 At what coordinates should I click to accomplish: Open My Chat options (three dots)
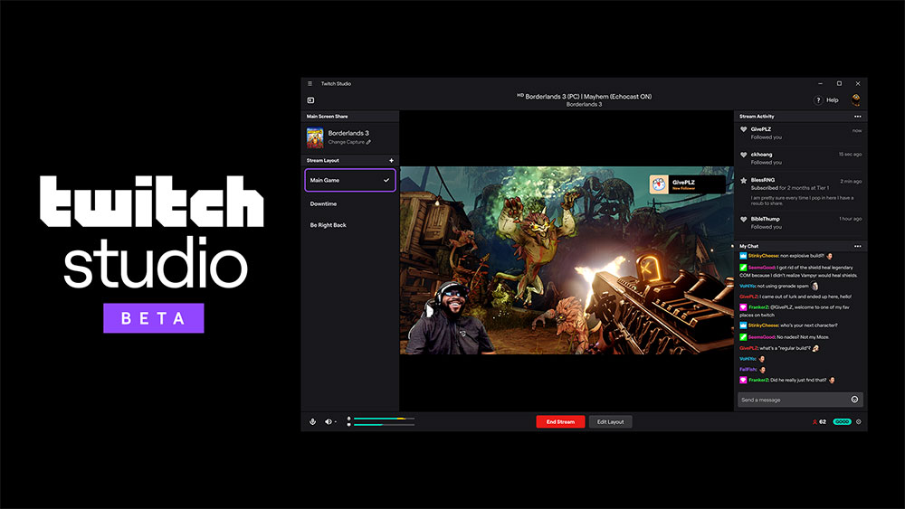coord(857,246)
